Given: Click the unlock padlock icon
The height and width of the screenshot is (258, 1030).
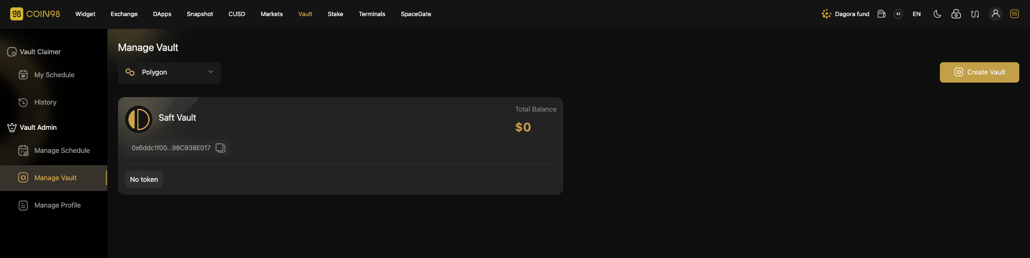Looking at the screenshot, I should 956,14.
